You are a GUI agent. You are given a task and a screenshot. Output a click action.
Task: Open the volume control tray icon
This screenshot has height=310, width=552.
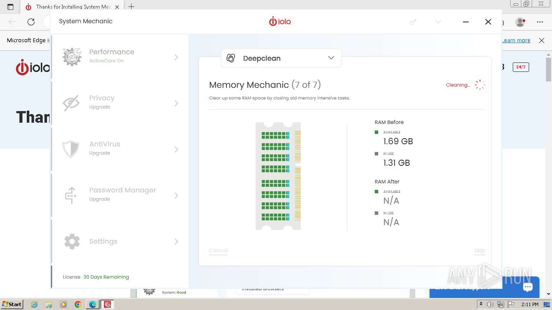[490, 304]
